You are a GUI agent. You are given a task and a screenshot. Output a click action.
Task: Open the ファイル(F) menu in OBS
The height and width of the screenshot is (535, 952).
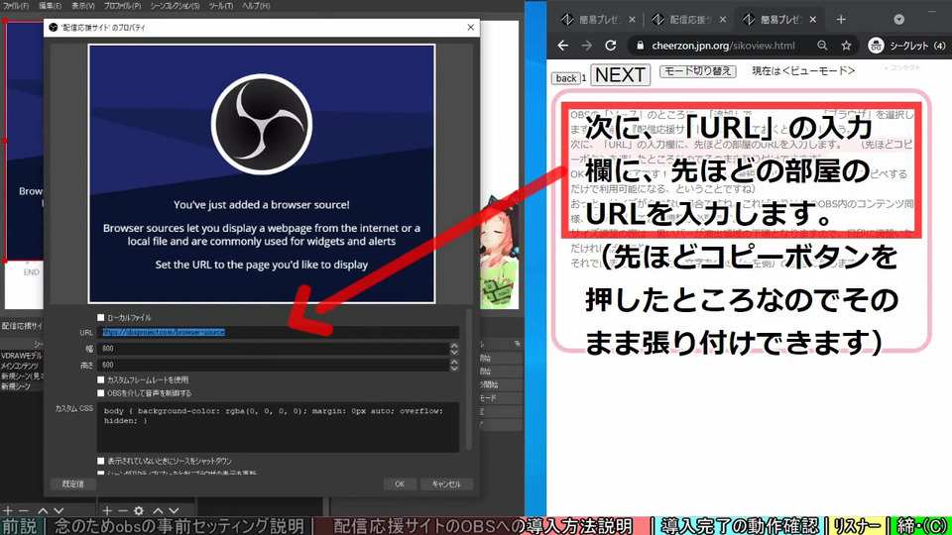16,6
